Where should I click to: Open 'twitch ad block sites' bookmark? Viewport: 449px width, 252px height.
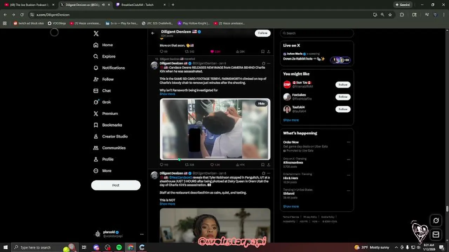click(29, 23)
